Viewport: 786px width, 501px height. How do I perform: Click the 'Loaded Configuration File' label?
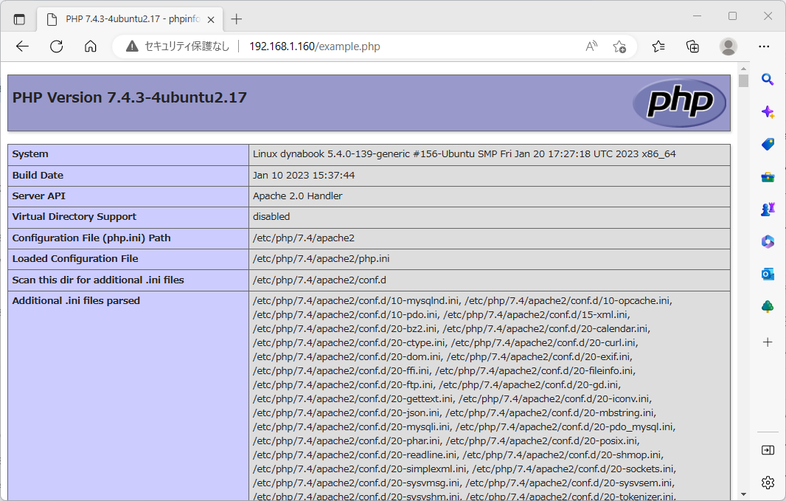(75, 259)
